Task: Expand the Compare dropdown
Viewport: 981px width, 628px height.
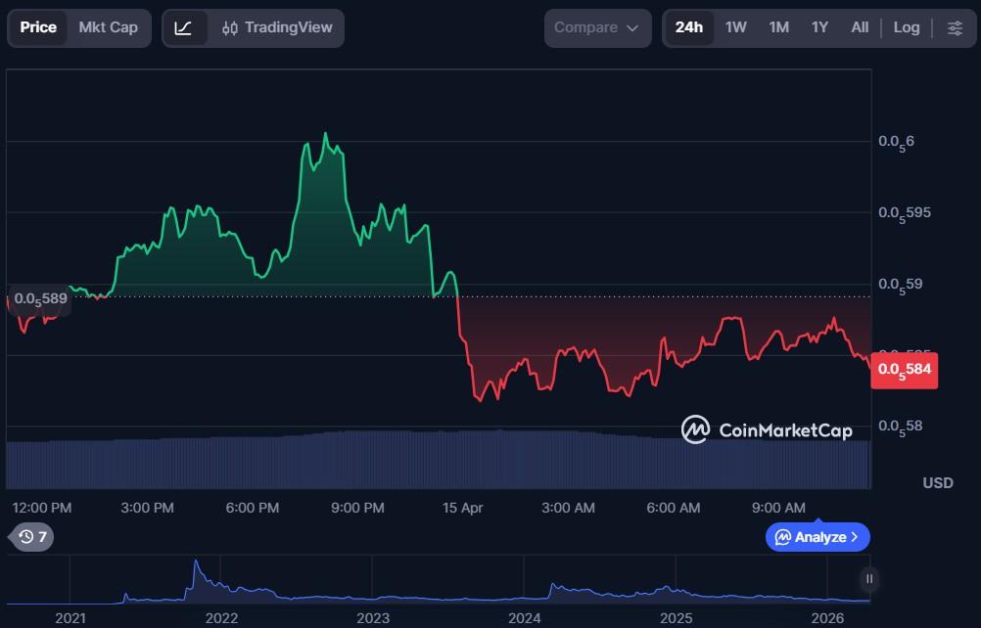Action: (596, 27)
